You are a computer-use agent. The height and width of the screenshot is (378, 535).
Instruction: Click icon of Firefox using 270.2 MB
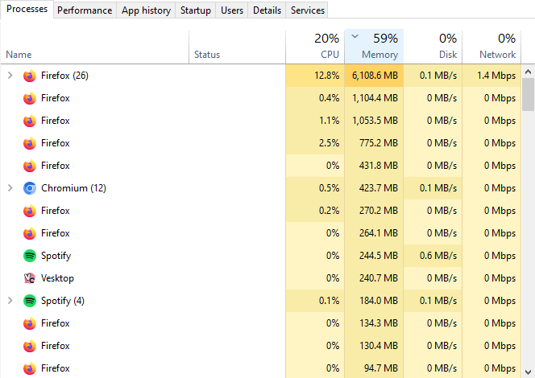tap(30, 211)
